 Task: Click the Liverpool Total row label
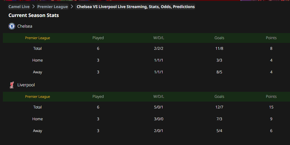[38, 107]
